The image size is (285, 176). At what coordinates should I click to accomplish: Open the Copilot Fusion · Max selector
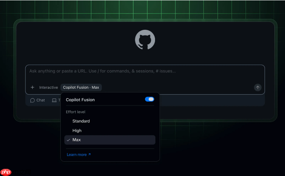point(81,88)
